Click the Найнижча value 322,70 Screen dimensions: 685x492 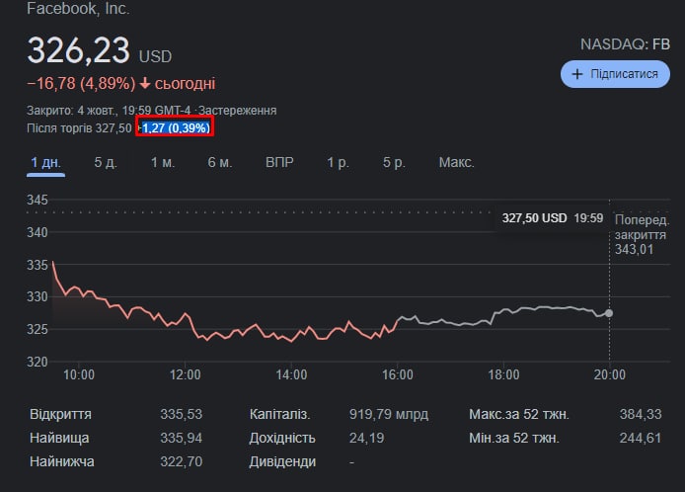tap(181, 461)
